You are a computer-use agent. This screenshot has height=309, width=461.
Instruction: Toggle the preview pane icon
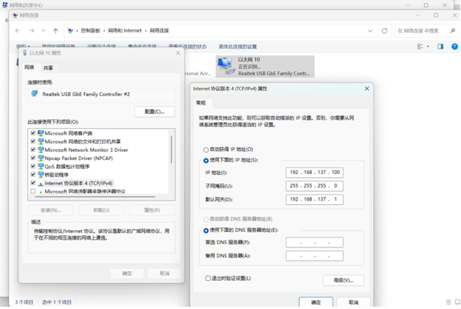(x=440, y=46)
